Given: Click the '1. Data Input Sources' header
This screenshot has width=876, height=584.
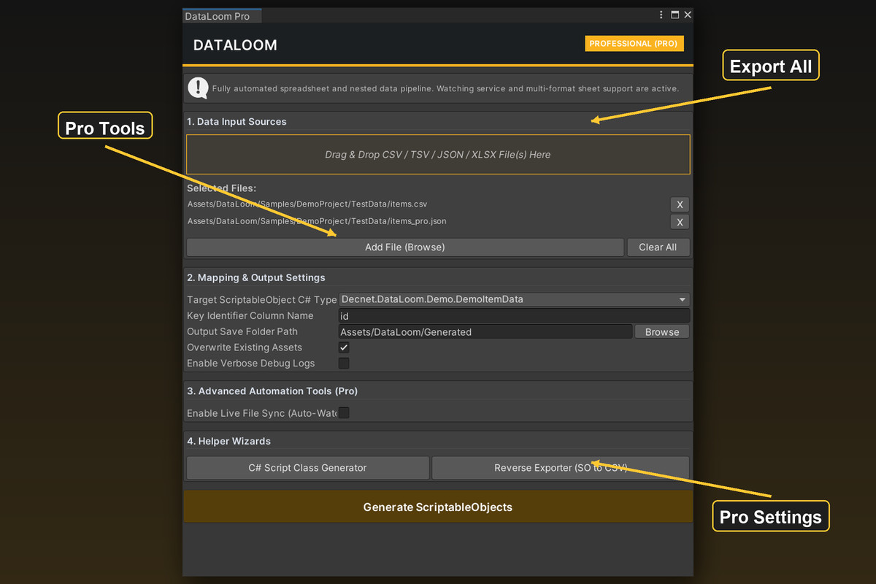Looking at the screenshot, I should coord(237,121).
